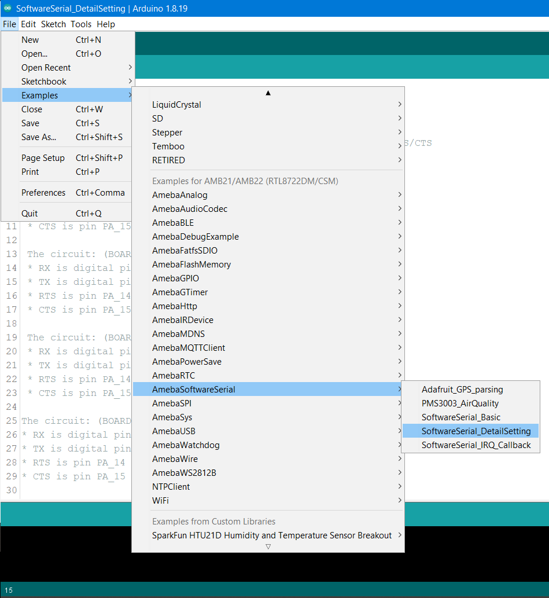Open the Sketch menu
Screen dimensions: 549x598
pyautogui.click(x=53, y=24)
